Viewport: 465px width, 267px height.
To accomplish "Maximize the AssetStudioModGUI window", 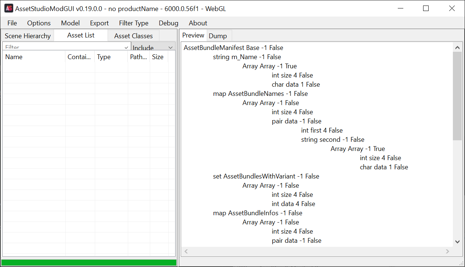I will (x=426, y=8).
